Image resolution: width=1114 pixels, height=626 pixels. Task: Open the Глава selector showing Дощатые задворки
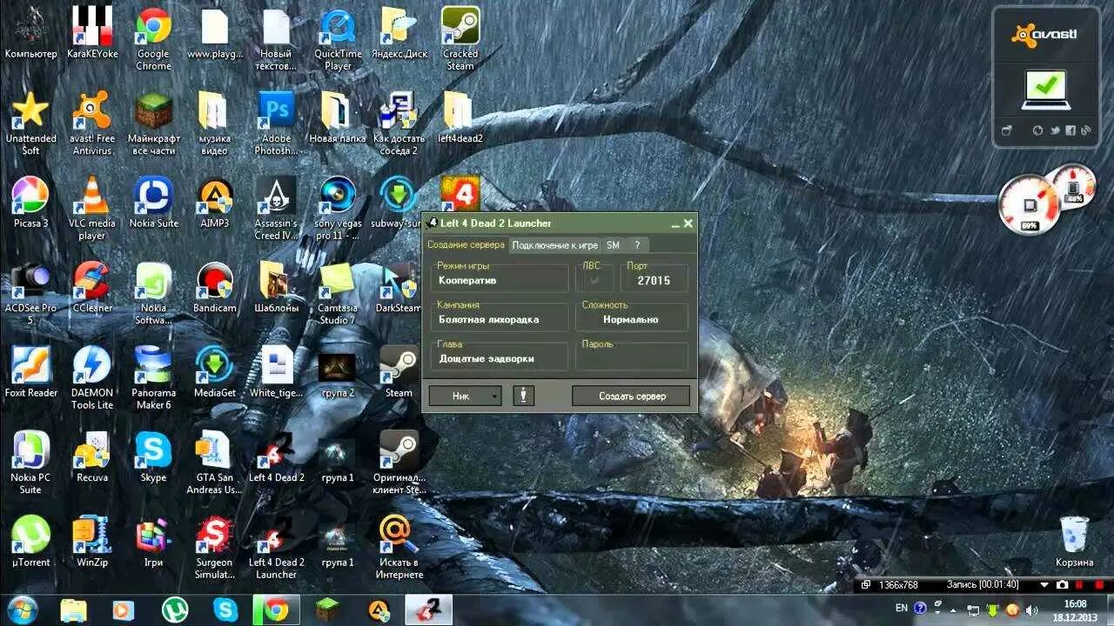[x=500, y=358]
